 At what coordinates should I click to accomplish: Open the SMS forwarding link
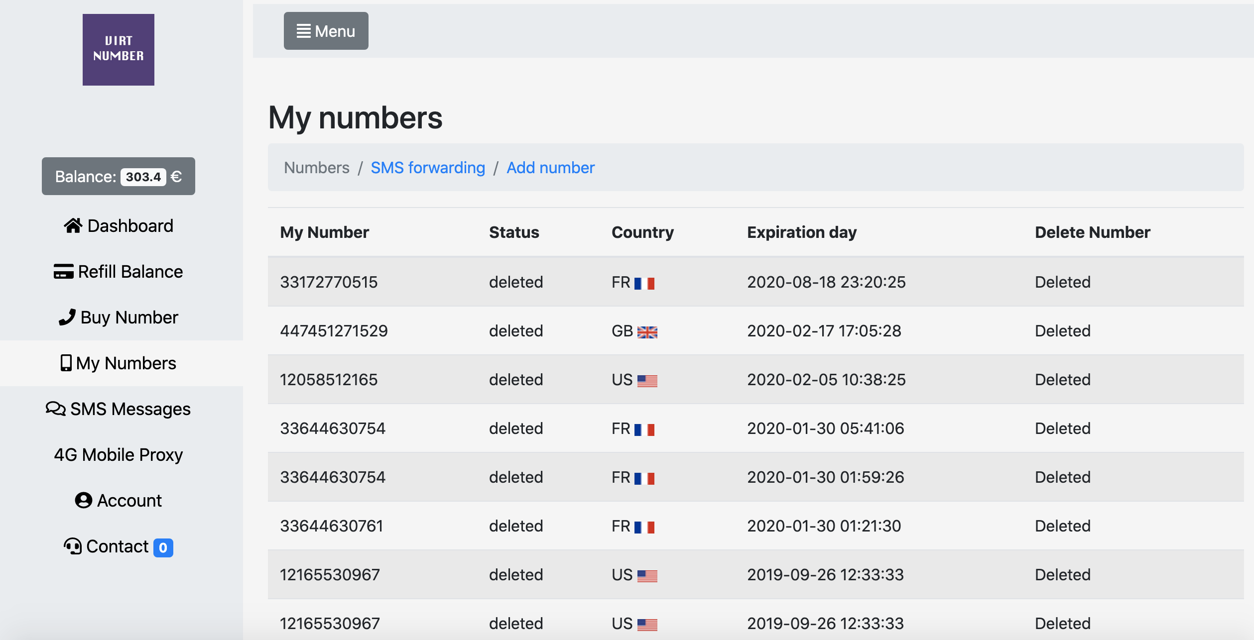(428, 168)
